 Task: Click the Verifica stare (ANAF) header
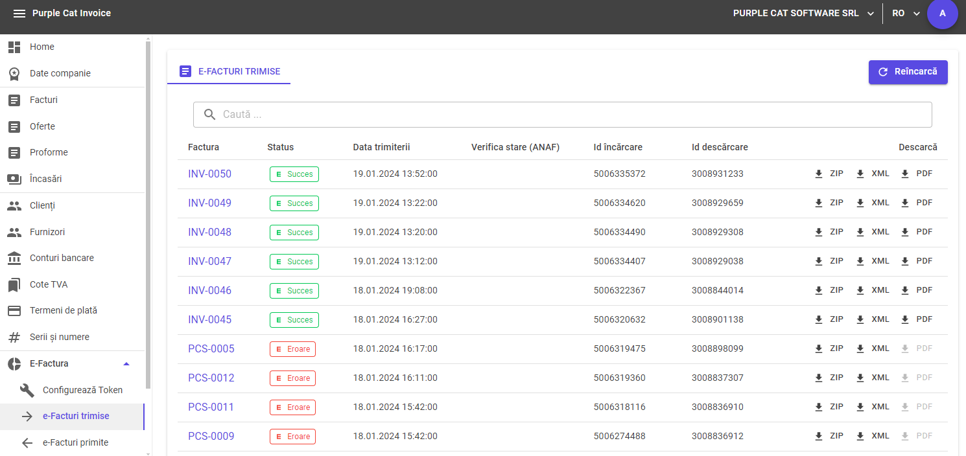[x=515, y=147]
